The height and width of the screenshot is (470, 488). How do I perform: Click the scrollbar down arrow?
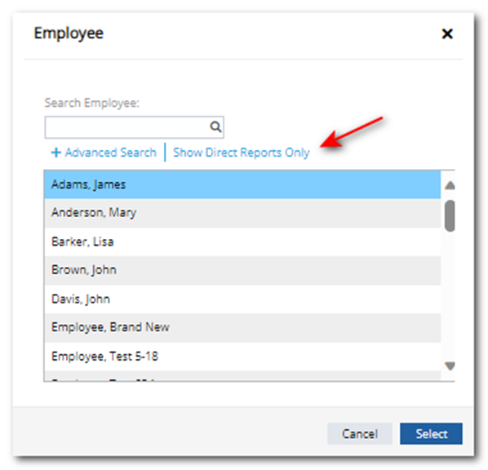point(450,366)
